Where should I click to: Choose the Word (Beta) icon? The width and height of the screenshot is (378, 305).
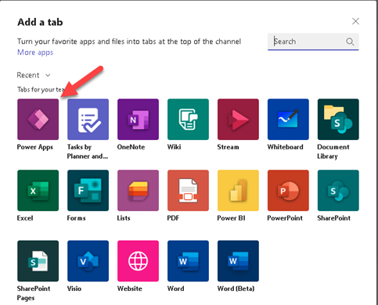pyautogui.click(x=238, y=261)
